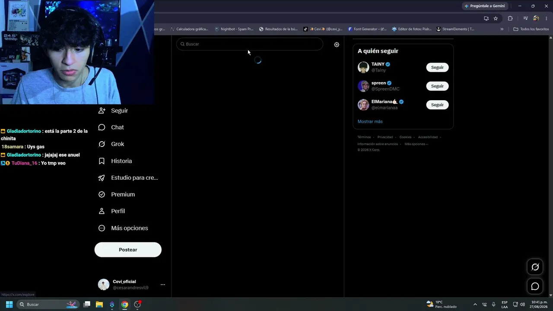Viewport: 553px width, 311px height.
Task: Open the Nightbot - Spam Pr... bookmark
Action: click(234, 29)
